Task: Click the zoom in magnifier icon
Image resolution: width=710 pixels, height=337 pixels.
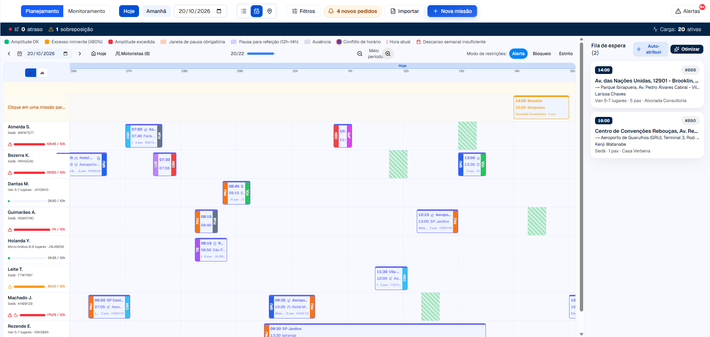Action: [388, 54]
